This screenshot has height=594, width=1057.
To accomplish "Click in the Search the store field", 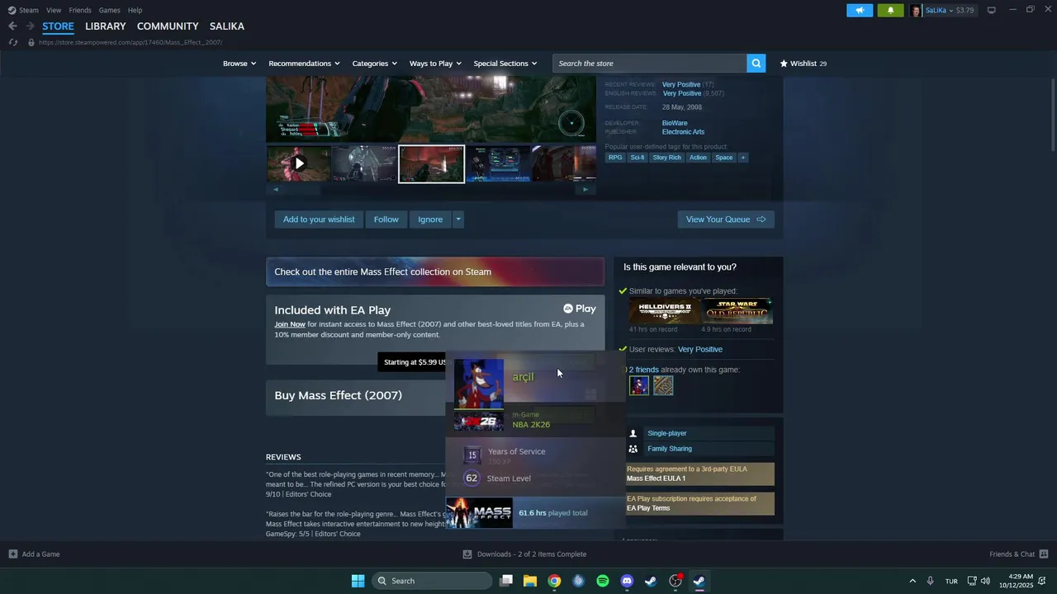I will 650,64.
